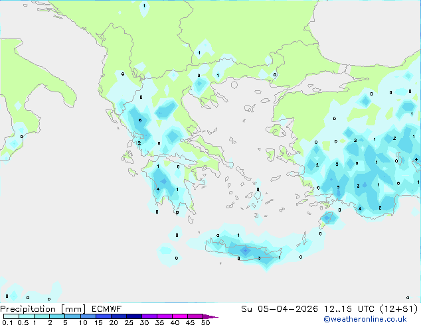Pick the 5–10 mm blue legend swatch
The height and width of the screenshot is (325, 421).
pyautogui.click(x=72, y=316)
